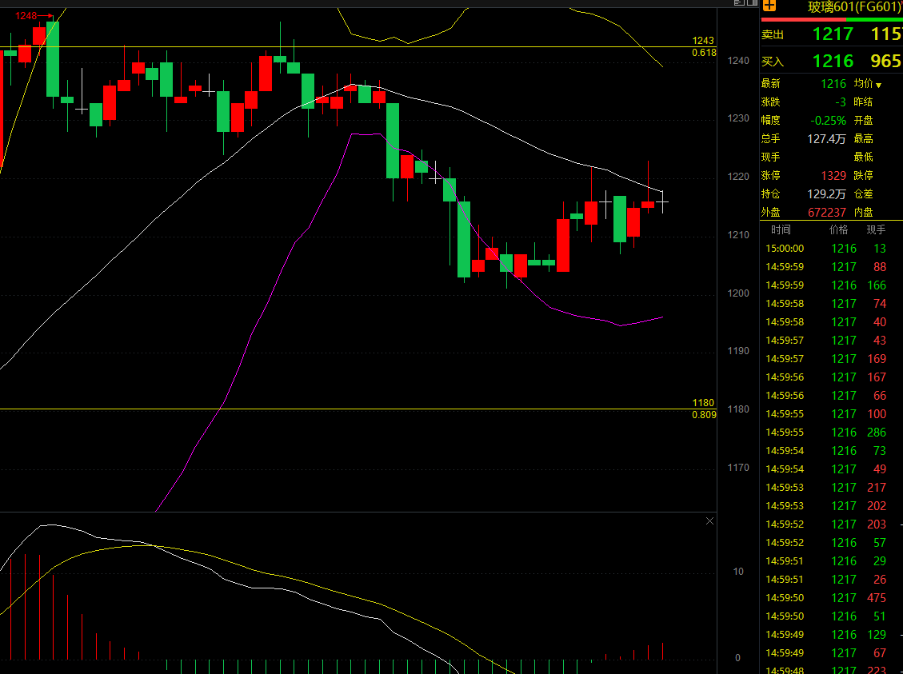Select the 14:59:59 trade with volume 88

[x=831, y=267]
